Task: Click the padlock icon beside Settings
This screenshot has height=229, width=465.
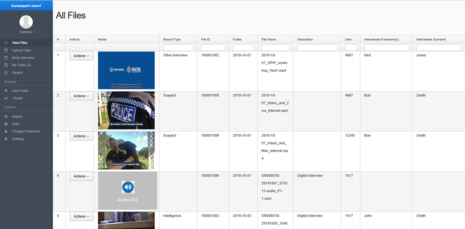Action: click(x=6, y=139)
